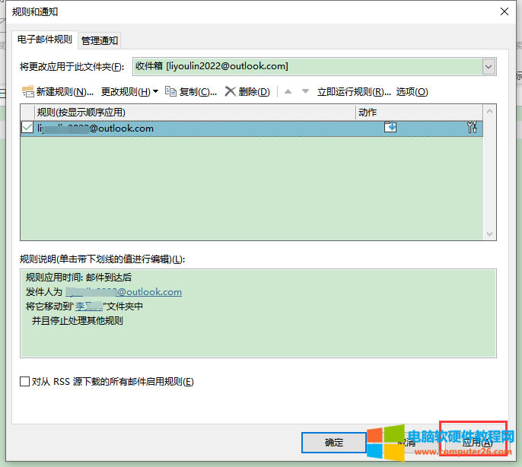Image resolution: width=522 pixels, height=467 pixels.
Task: Close the Rules and Alerts dialog
Action: pyautogui.click(x=503, y=11)
